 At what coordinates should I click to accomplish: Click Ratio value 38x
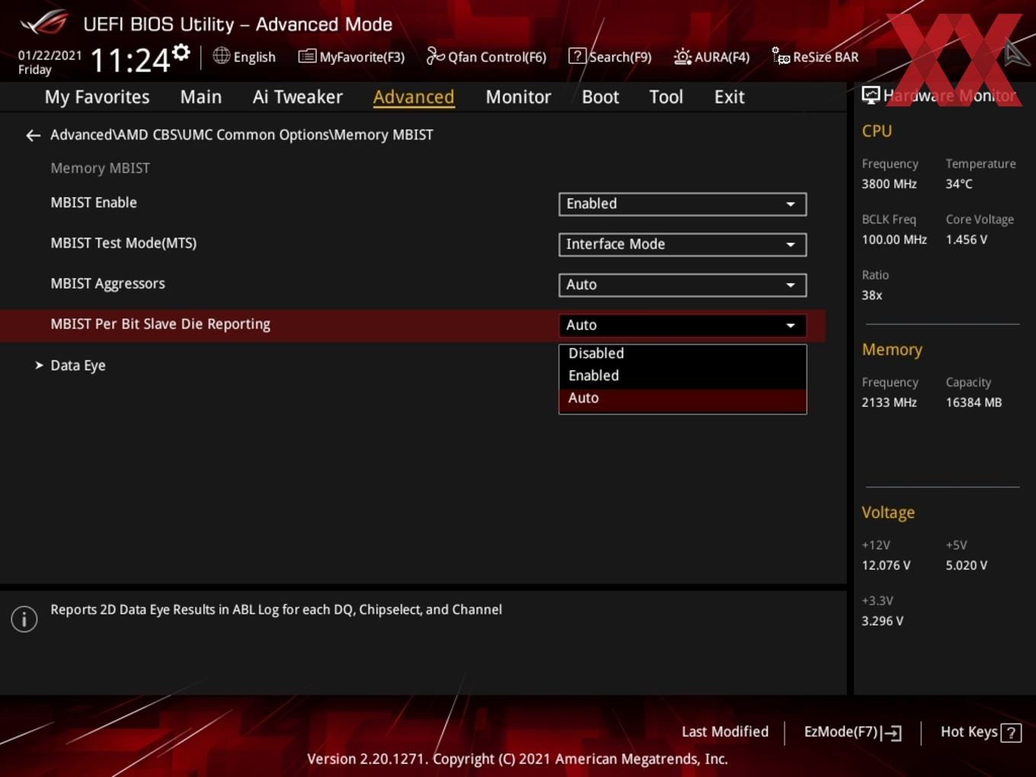[x=872, y=296]
